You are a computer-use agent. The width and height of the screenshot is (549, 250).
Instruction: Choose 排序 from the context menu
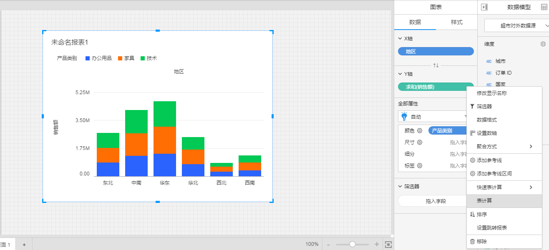[504, 214]
